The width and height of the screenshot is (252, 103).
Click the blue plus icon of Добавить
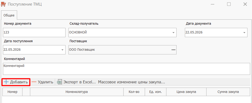(6, 82)
